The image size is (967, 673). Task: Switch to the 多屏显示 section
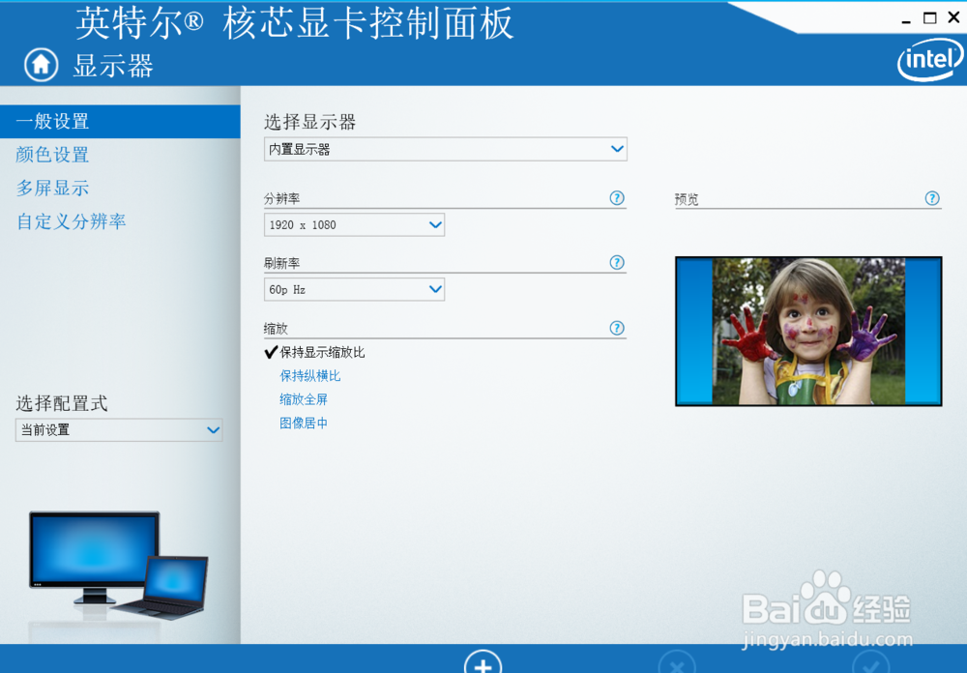pos(52,188)
